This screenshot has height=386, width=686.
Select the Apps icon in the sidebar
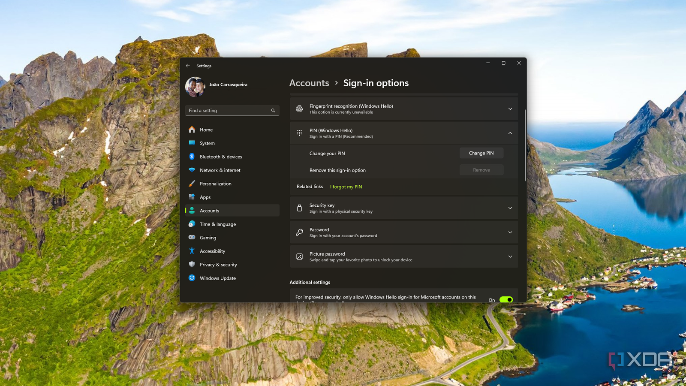[x=192, y=197]
